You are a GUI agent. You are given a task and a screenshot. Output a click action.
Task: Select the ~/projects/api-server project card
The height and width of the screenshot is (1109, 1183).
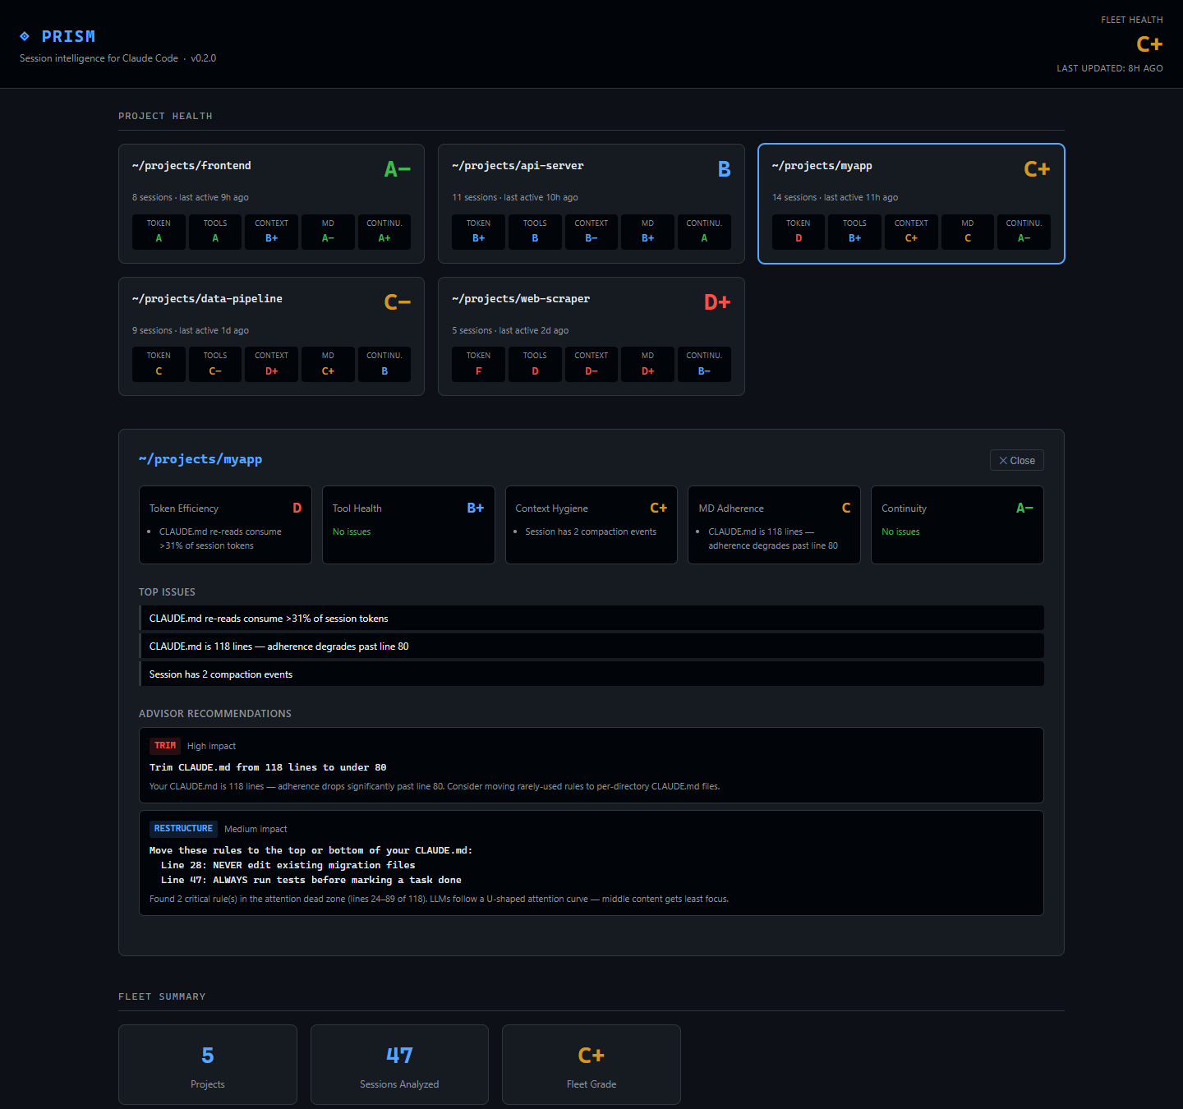pos(591,204)
